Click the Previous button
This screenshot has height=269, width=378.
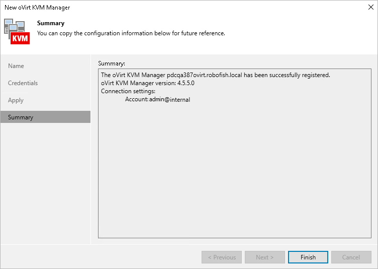(x=221, y=257)
